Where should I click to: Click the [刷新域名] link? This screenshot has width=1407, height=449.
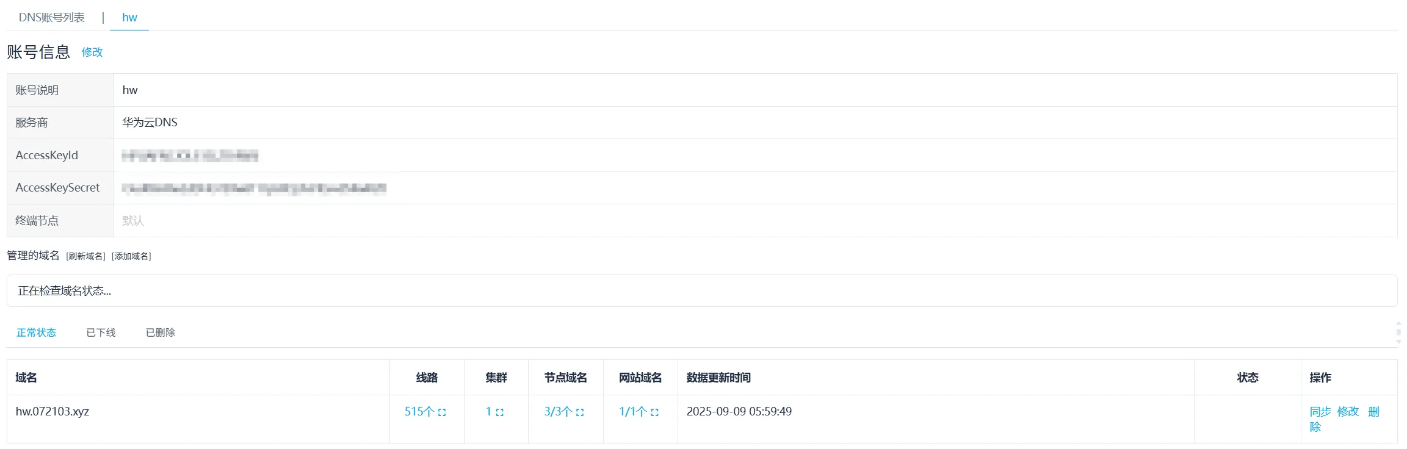(x=85, y=256)
